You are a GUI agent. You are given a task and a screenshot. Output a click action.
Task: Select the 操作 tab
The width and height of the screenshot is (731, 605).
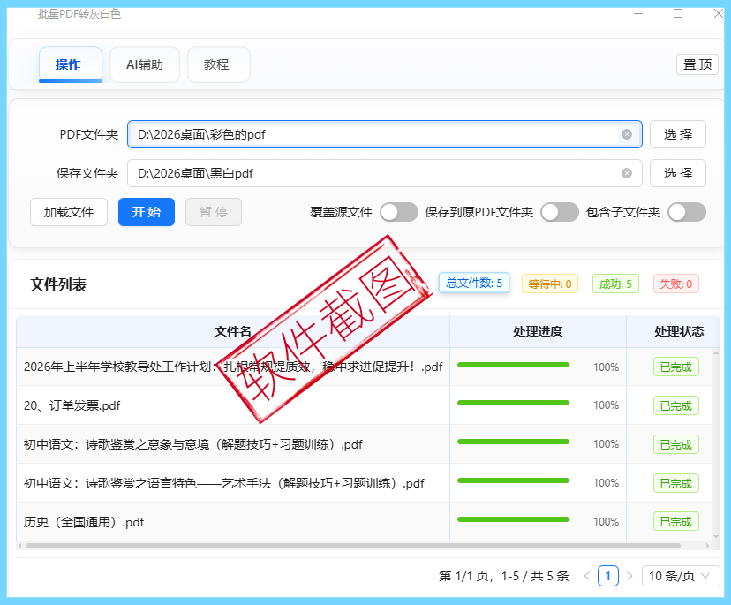70,64
